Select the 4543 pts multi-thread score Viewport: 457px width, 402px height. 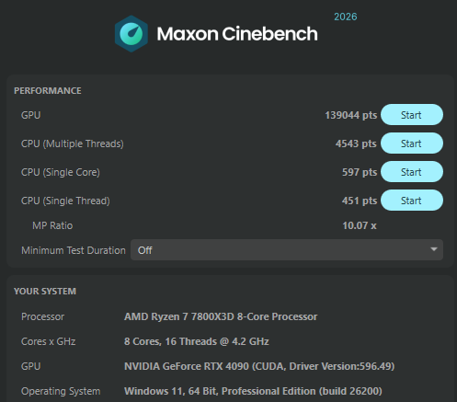pos(356,144)
